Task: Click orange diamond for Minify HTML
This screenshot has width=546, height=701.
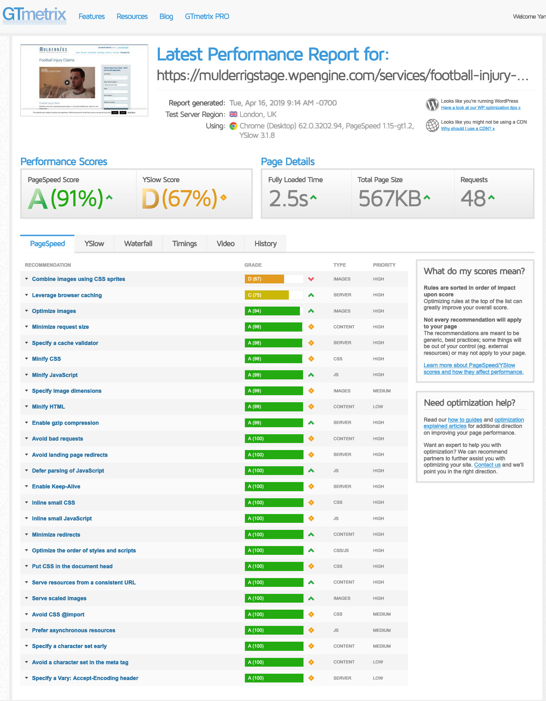Action: click(x=311, y=407)
